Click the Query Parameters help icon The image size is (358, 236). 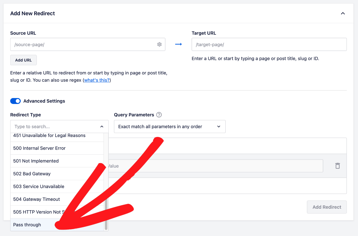pos(159,115)
